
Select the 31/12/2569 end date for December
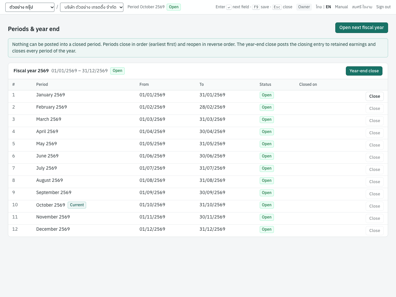(212, 229)
